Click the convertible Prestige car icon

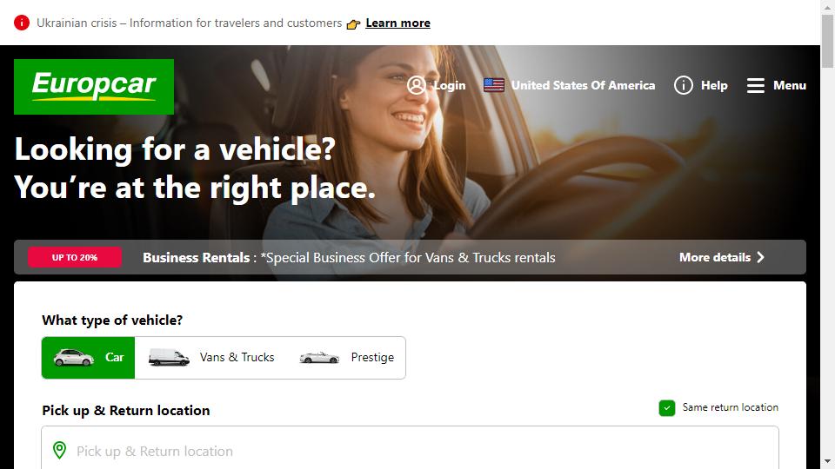point(319,357)
